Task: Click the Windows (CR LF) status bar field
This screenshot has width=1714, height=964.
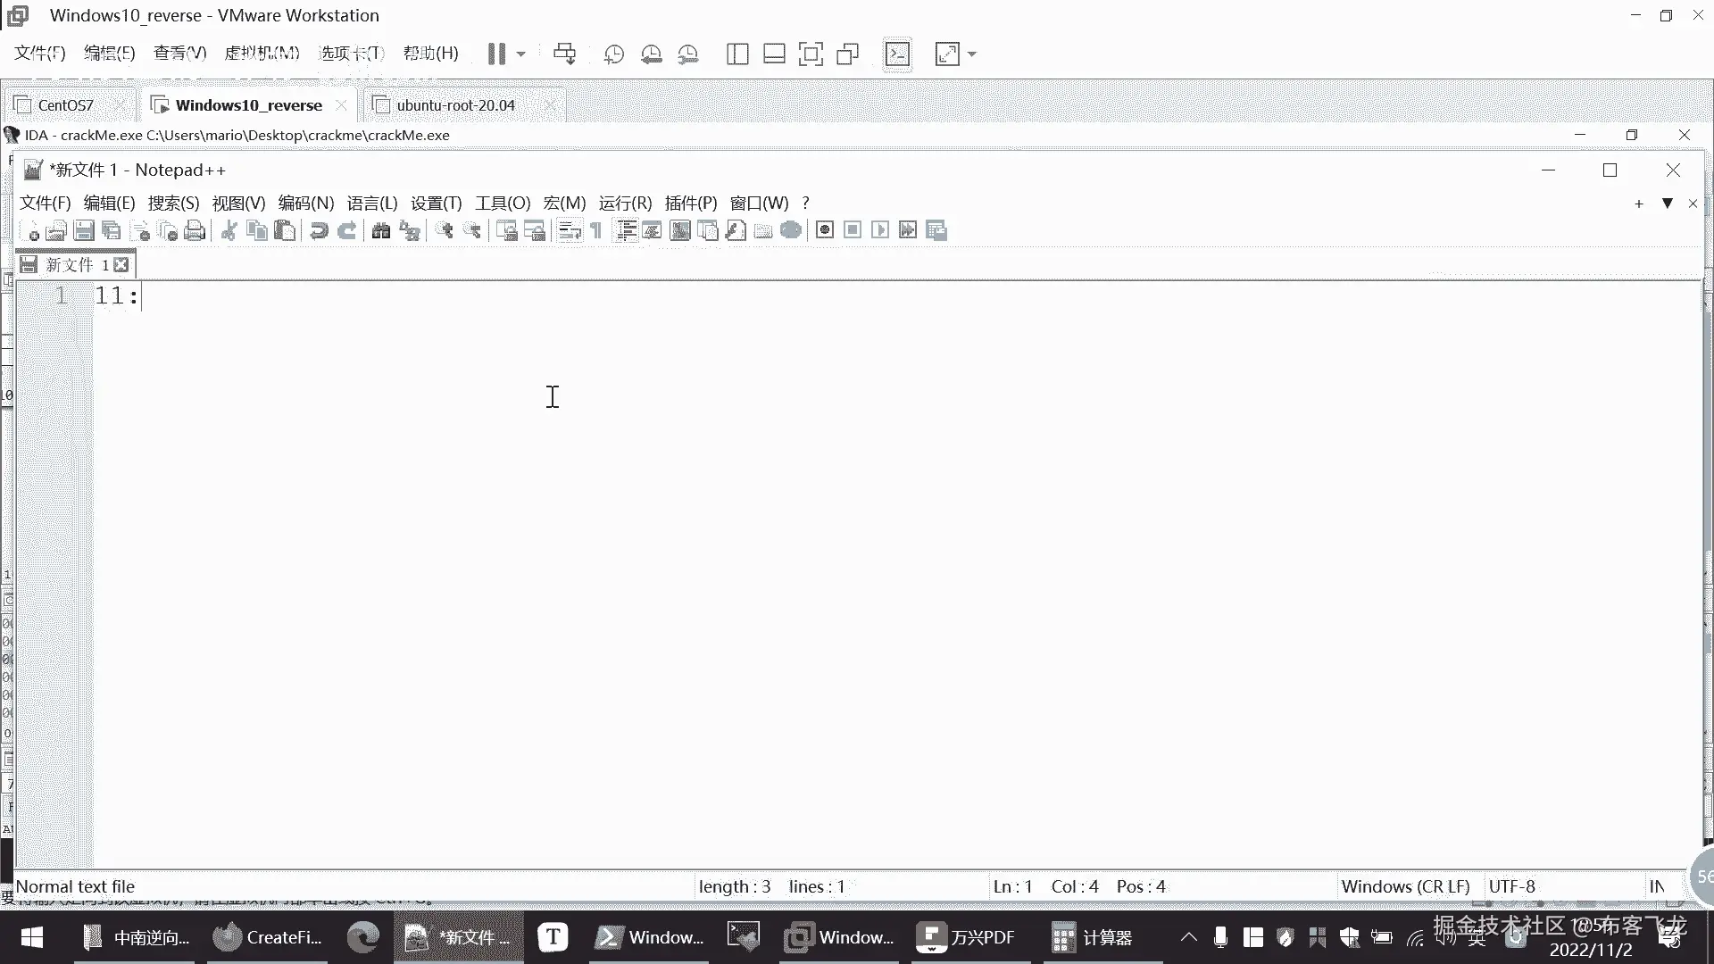Action: pyautogui.click(x=1405, y=886)
